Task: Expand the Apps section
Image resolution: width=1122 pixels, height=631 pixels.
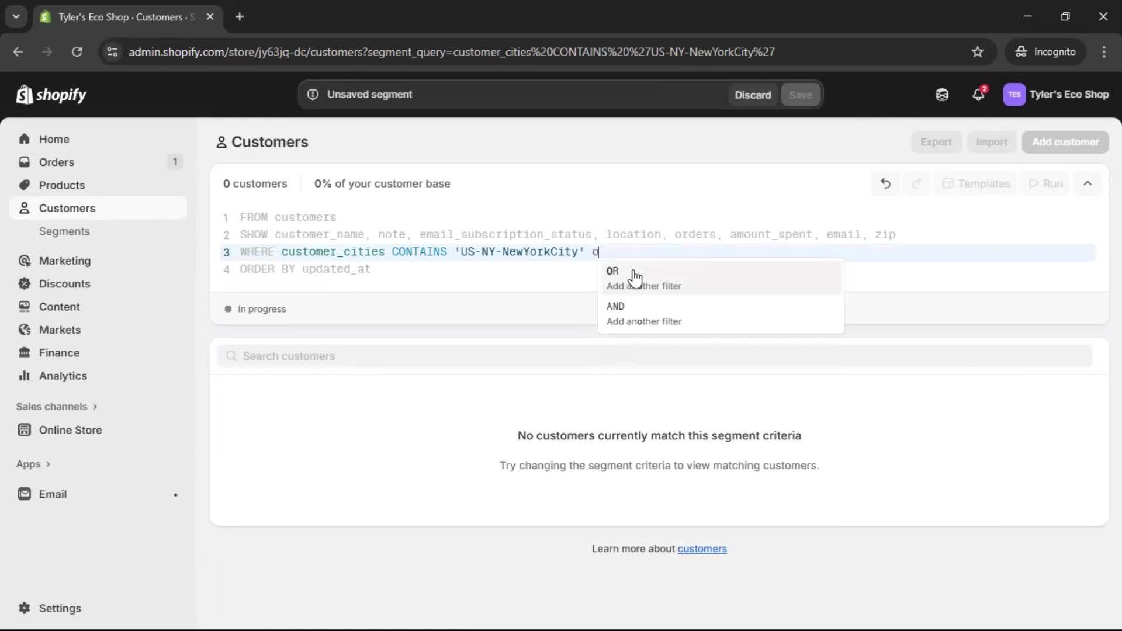Action: point(33,463)
